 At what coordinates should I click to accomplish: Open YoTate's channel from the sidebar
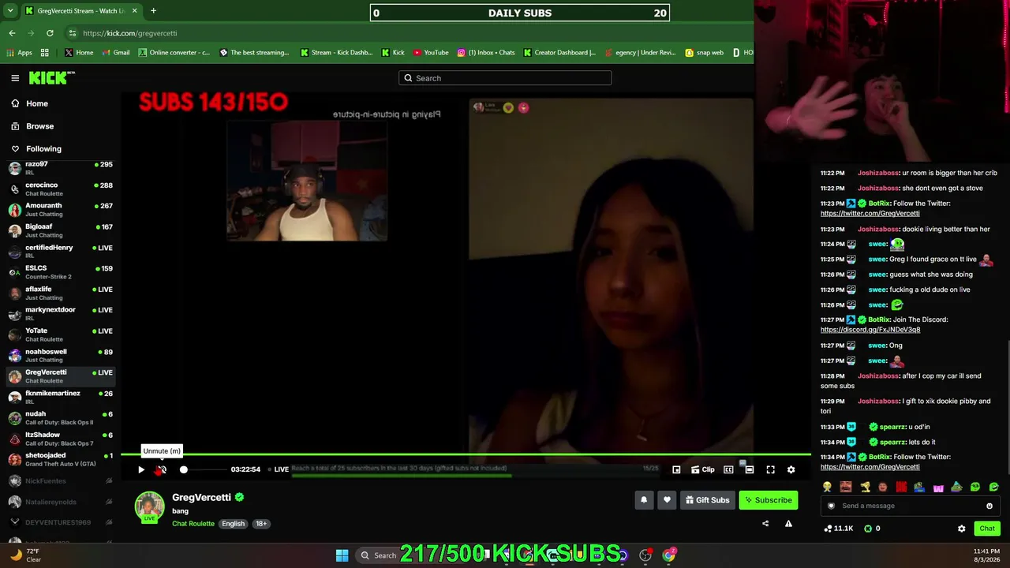(61, 334)
